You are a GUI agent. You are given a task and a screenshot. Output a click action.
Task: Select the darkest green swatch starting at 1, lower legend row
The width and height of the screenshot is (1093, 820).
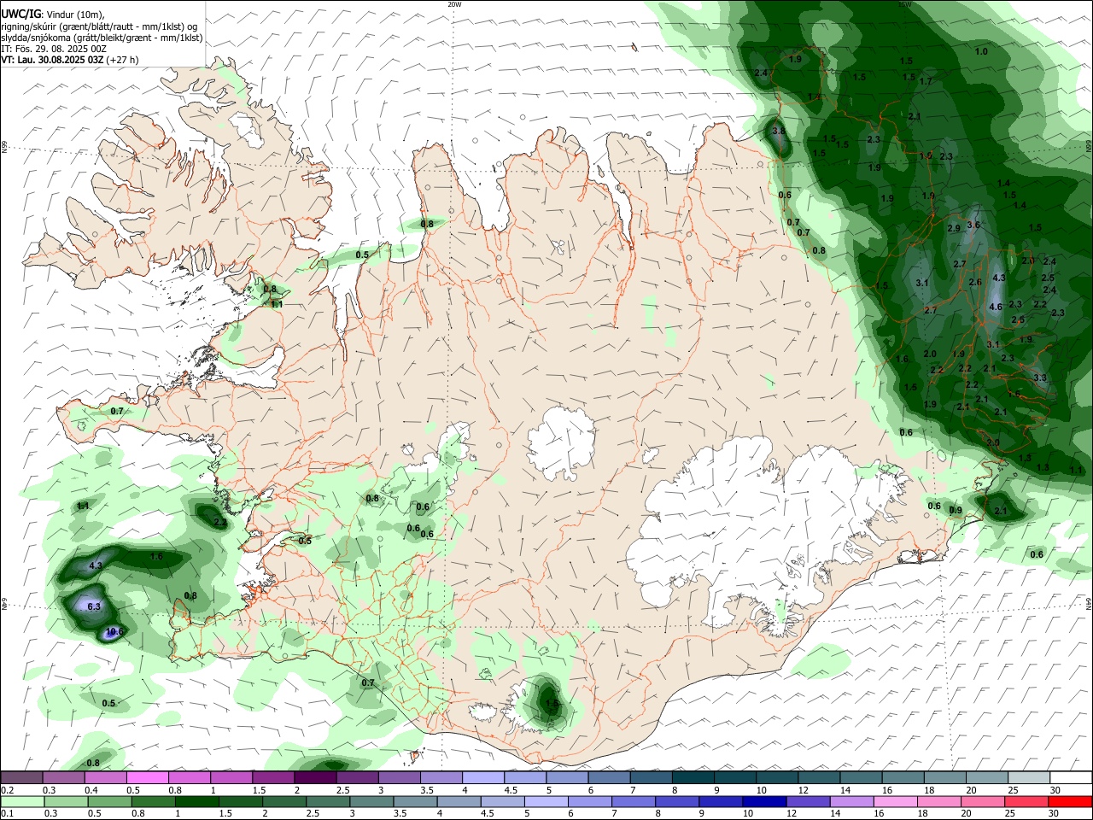pyautogui.click(x=196, y=802)
